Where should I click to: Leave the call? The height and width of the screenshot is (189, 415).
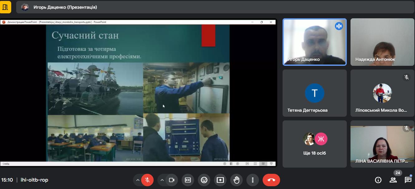tap(271, 180)
